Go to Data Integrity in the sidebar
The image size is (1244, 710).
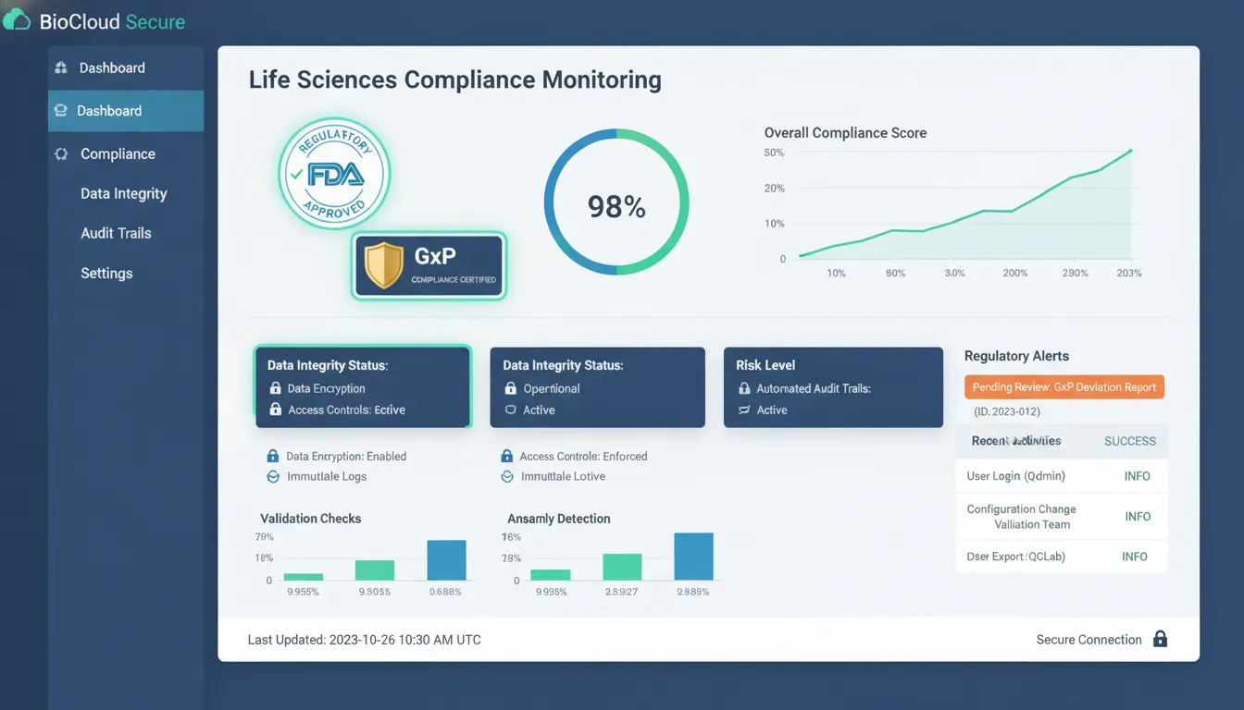pyautogui.click(x=124, y=194)
